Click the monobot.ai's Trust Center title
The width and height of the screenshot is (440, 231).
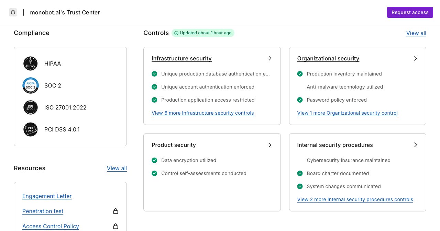pos(65,12)
